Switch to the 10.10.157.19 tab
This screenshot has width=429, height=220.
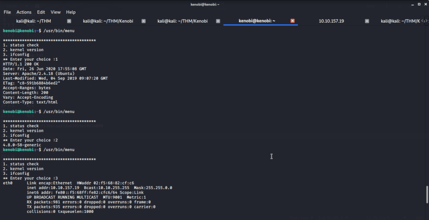coord(331,21)
